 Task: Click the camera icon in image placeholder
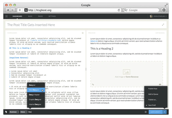click(160, 84)
